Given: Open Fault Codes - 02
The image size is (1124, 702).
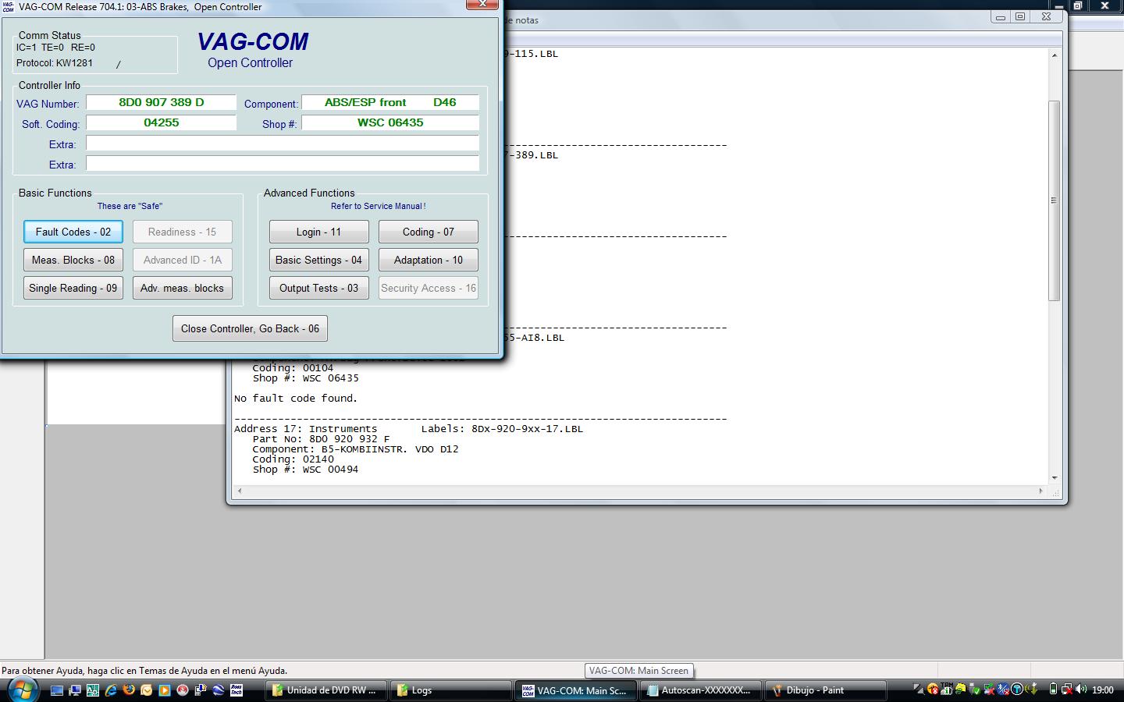Looking at the screenshot, I should pos(73,232).
